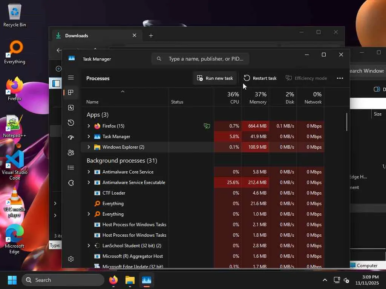The width and height of the screenshot is (386, 289).
Task: Click the three-dots more options button
Action: 340,78
